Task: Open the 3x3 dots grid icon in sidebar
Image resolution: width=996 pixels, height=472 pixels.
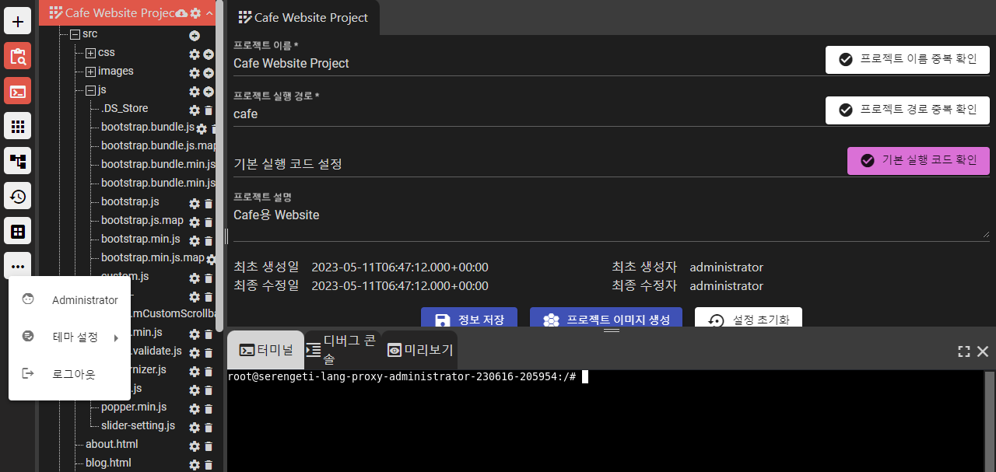Action: 17,126
